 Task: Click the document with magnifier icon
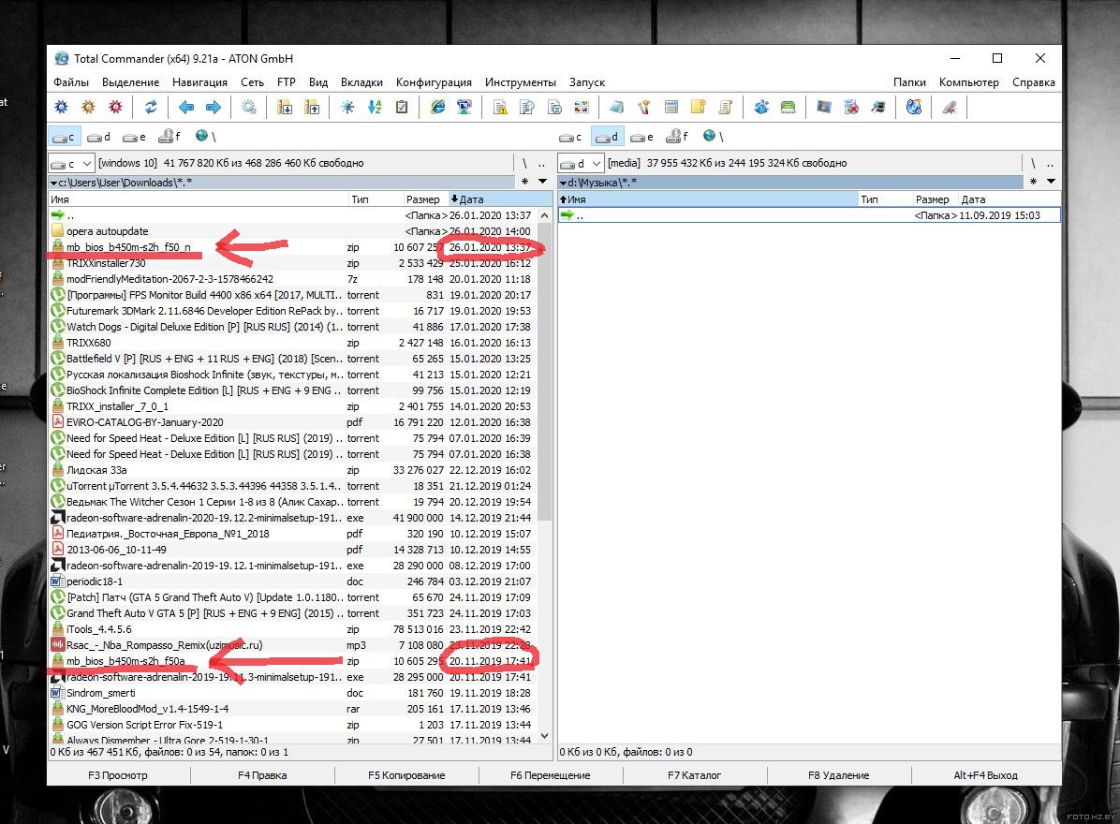tap(528, 107)
